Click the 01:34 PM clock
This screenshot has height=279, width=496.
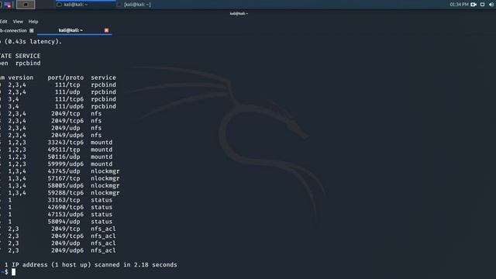[459, 5]
